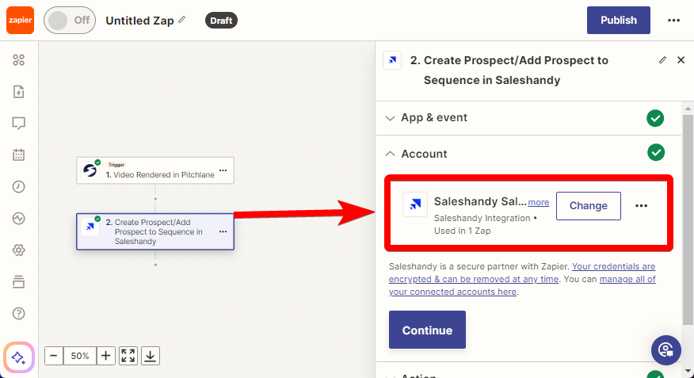Open Zap history clock icon

(18, 186)
